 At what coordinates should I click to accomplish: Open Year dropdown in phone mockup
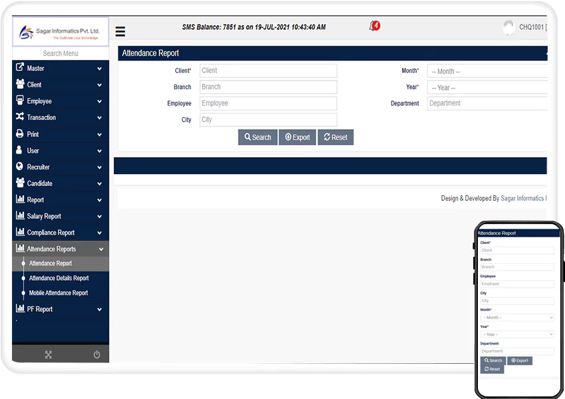click(x=517, y=334)
